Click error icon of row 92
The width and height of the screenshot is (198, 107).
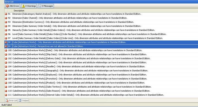6,18
